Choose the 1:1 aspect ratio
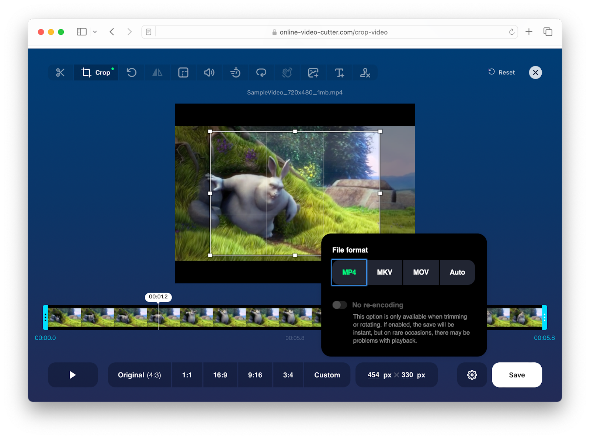Image resolution: width=590 pixels, height=439 pixels. [x=187, y=375]
